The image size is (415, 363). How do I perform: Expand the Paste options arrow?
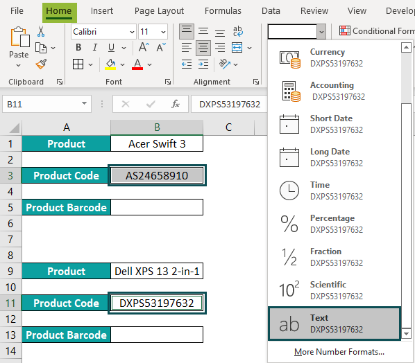[x=18, y=65]
